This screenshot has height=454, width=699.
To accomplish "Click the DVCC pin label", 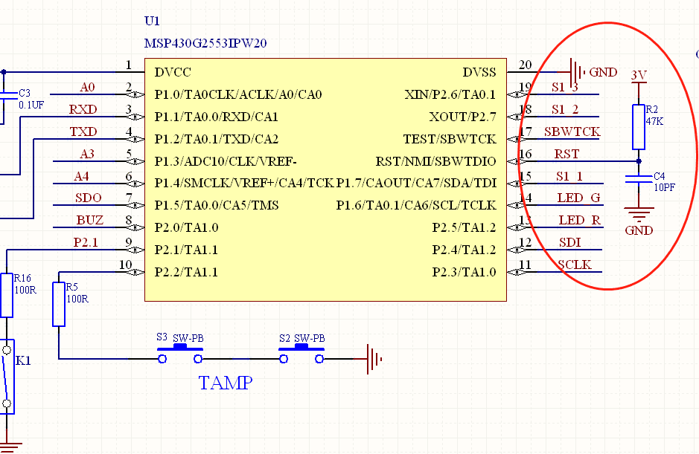I will pos(173,72).
